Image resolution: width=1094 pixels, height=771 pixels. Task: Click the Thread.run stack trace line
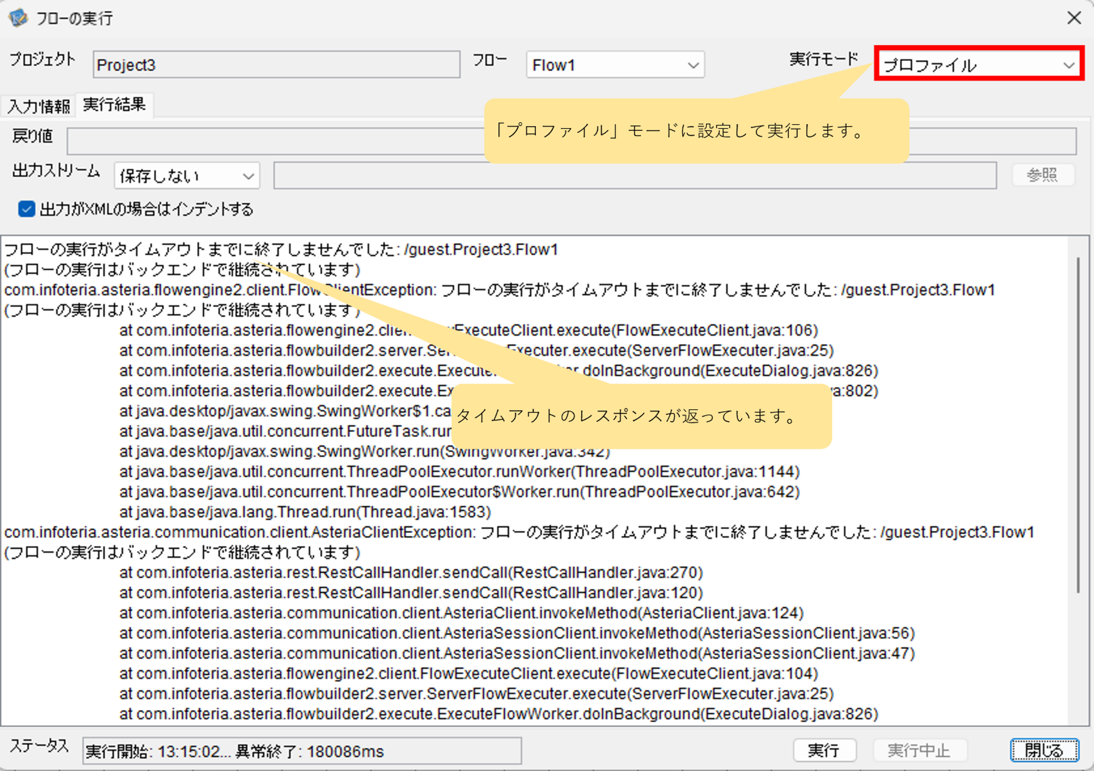(x=305, y=512)
